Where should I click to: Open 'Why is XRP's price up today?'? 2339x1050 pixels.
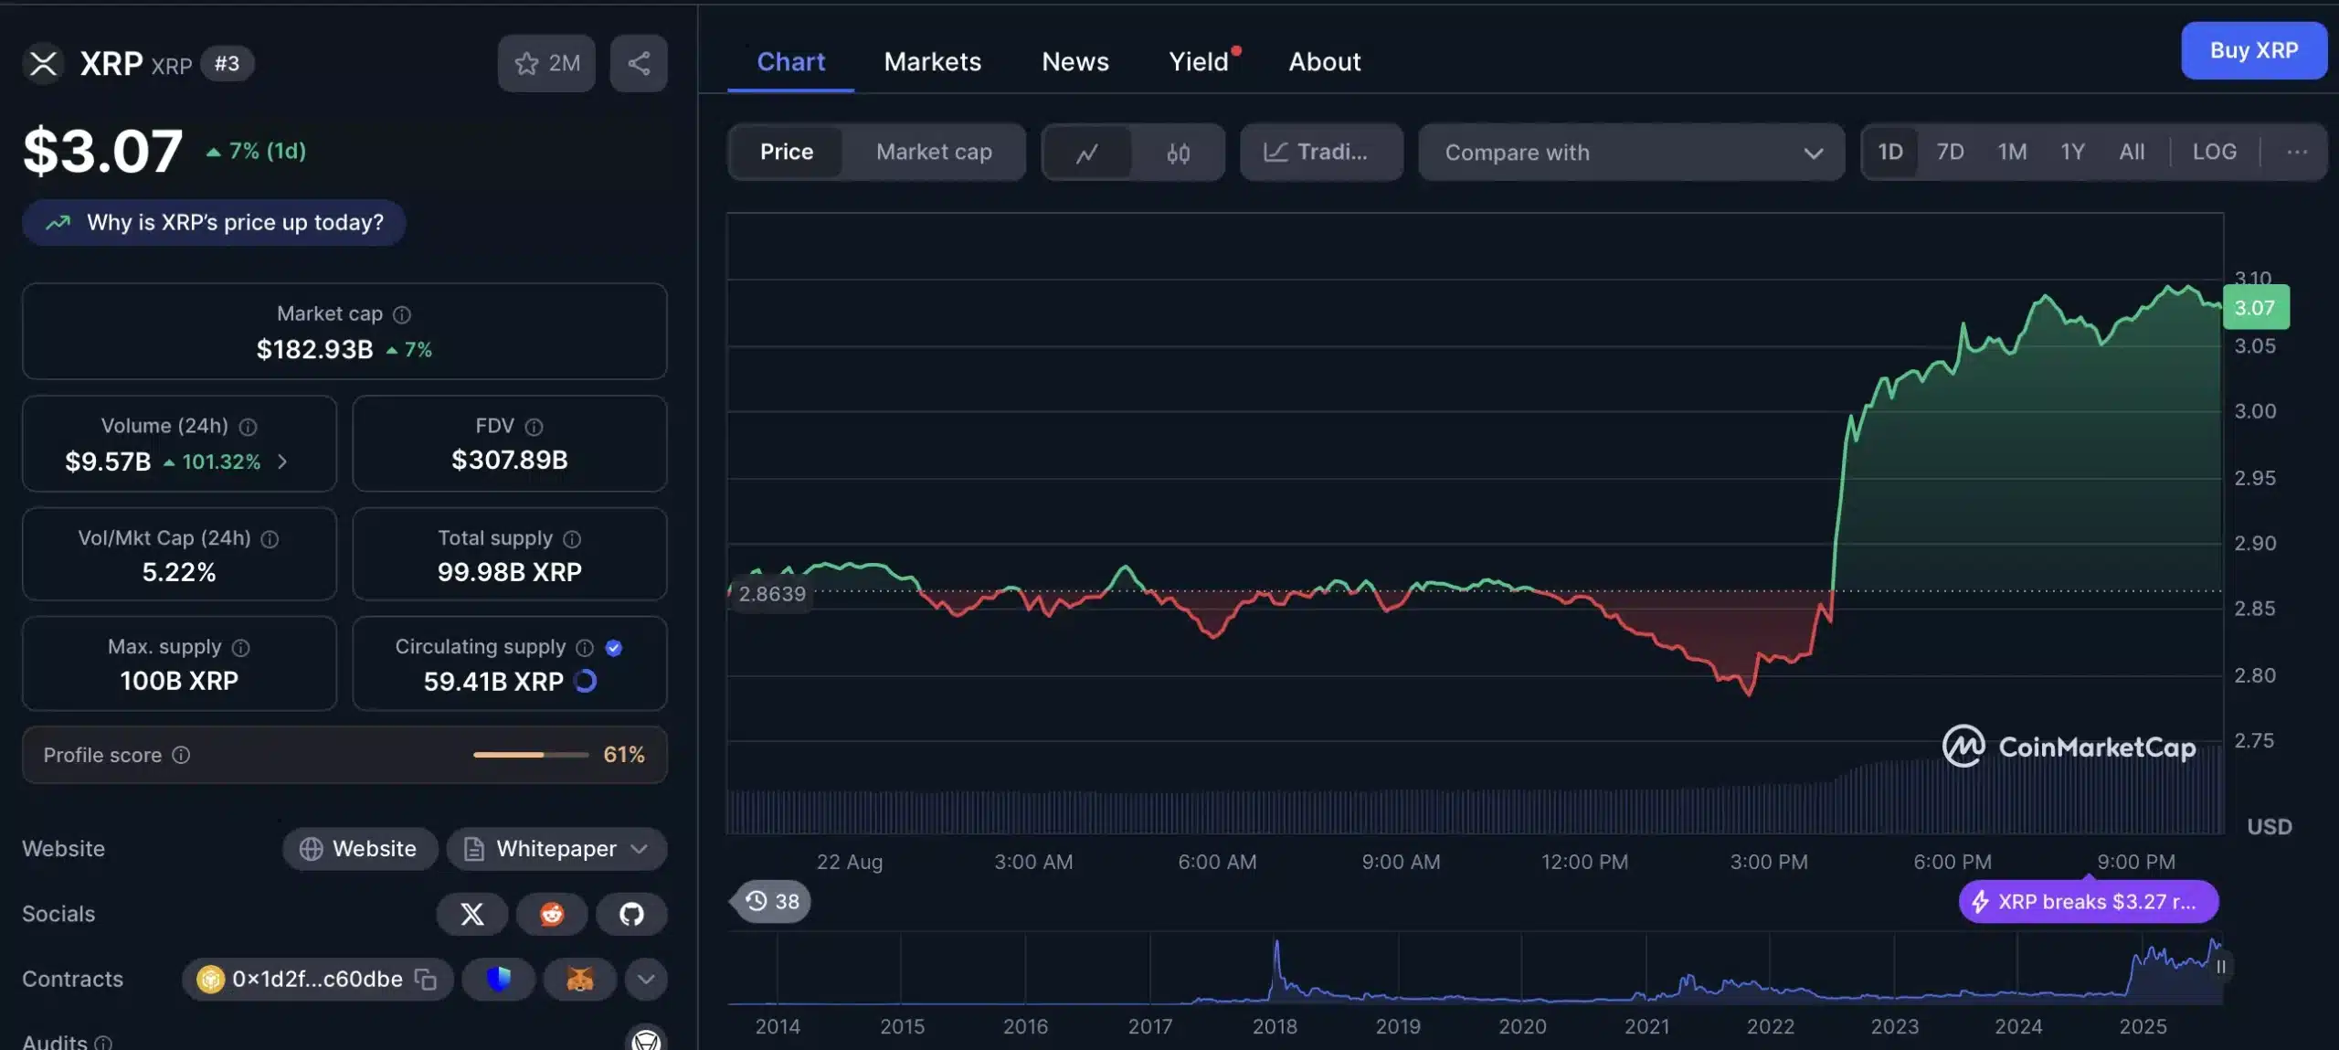214,222
